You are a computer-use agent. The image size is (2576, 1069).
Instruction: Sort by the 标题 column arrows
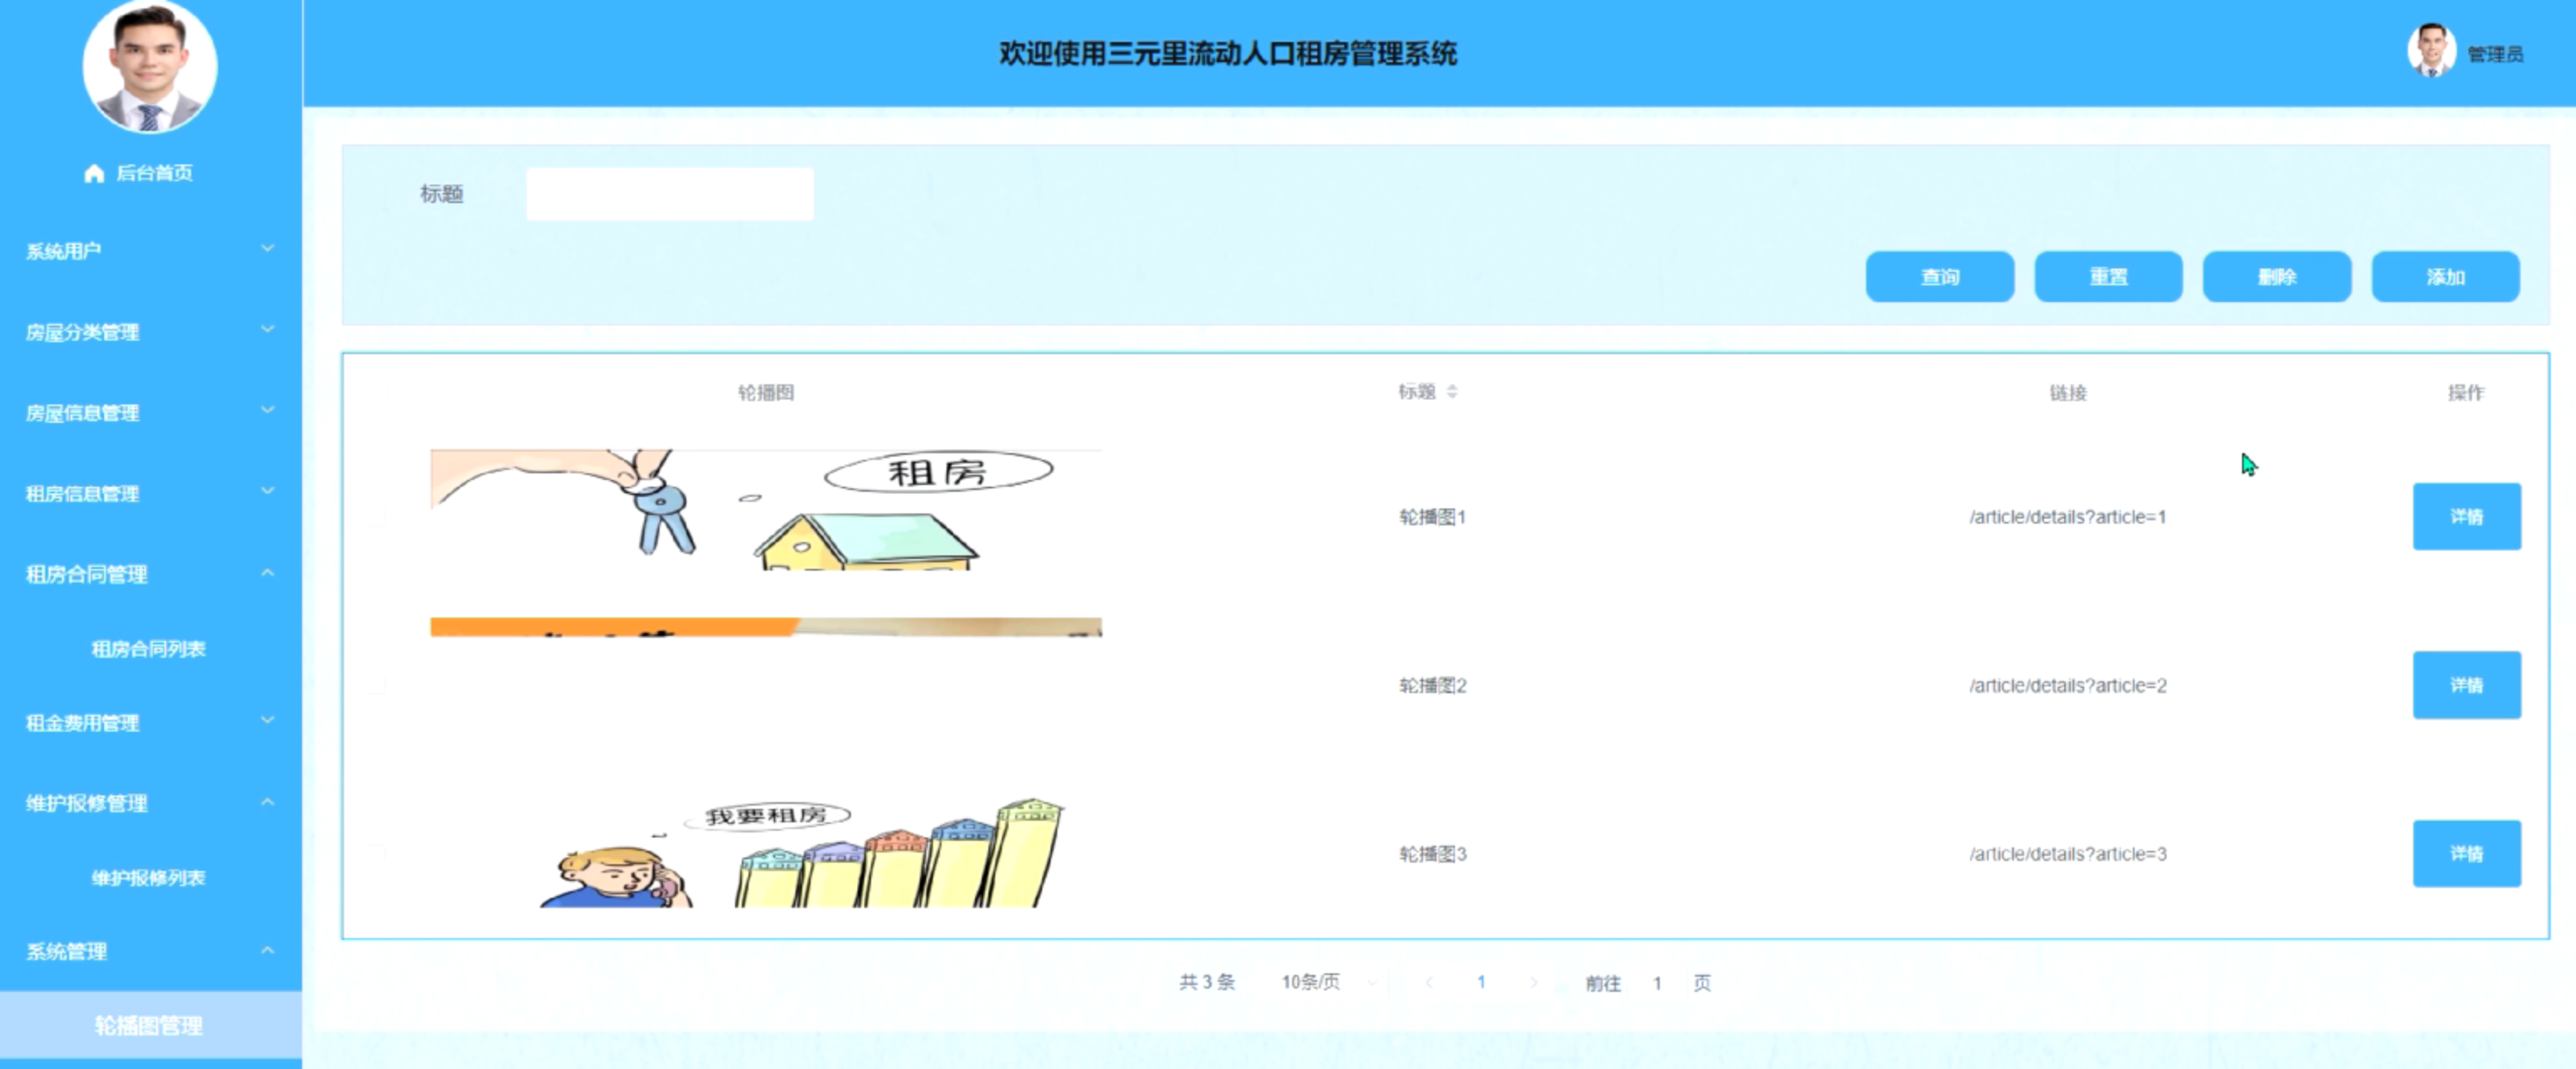[x=1452, y=392]
